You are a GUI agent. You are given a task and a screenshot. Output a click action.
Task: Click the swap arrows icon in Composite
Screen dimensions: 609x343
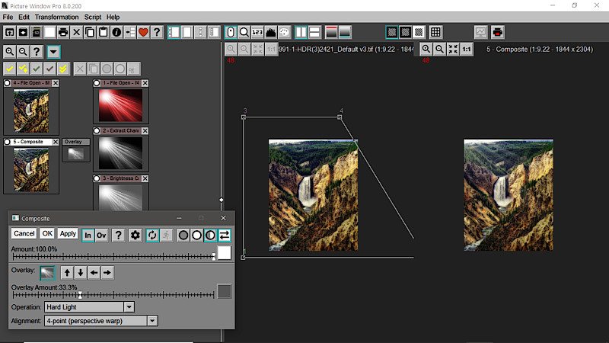(x=225, y=234)
